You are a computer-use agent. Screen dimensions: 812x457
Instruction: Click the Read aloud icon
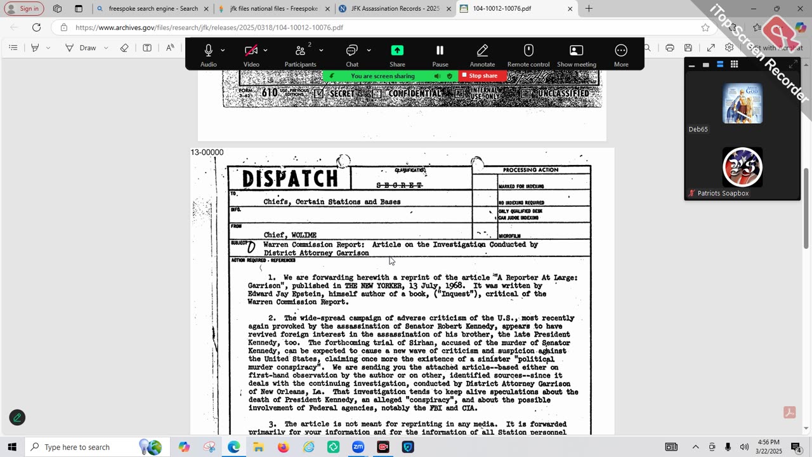[x=170, y=48]
